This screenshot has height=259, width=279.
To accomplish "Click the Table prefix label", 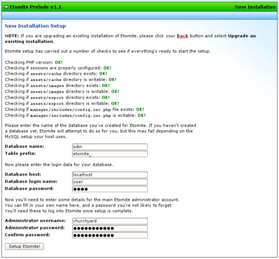I will tap(20, 154).
